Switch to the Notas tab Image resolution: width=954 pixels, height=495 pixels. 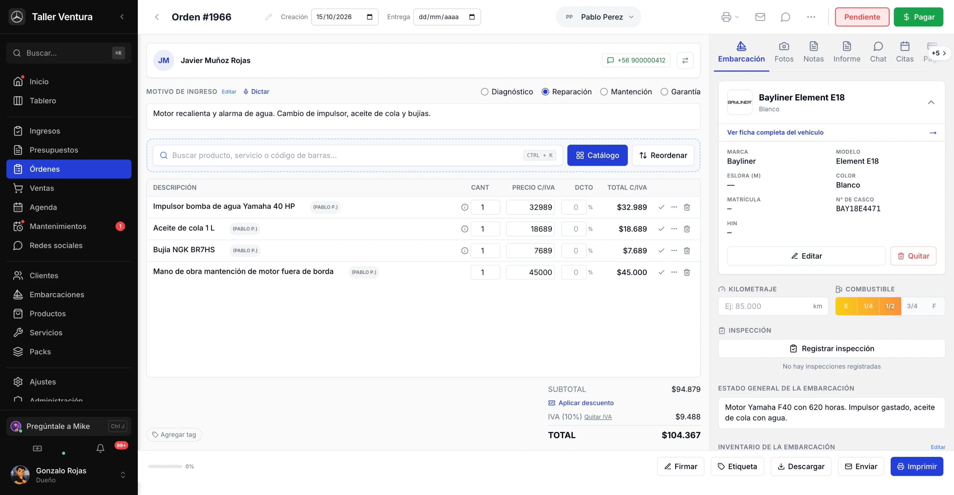pyautogui.click(x=813, y=53)
